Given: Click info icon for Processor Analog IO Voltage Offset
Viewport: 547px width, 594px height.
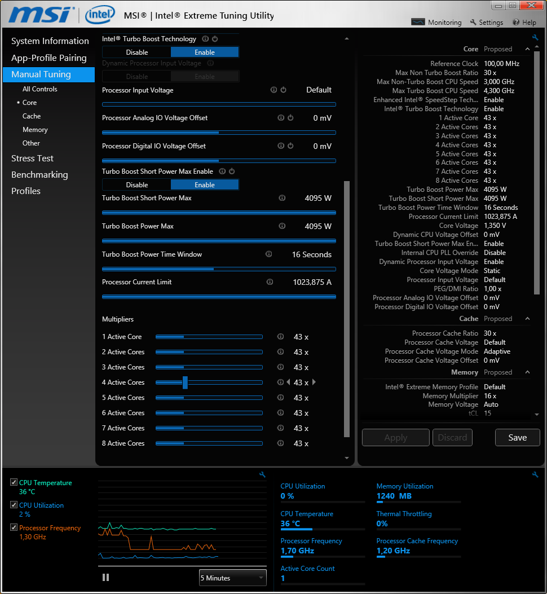Looking at the screenshot, I should pos(281,118).
